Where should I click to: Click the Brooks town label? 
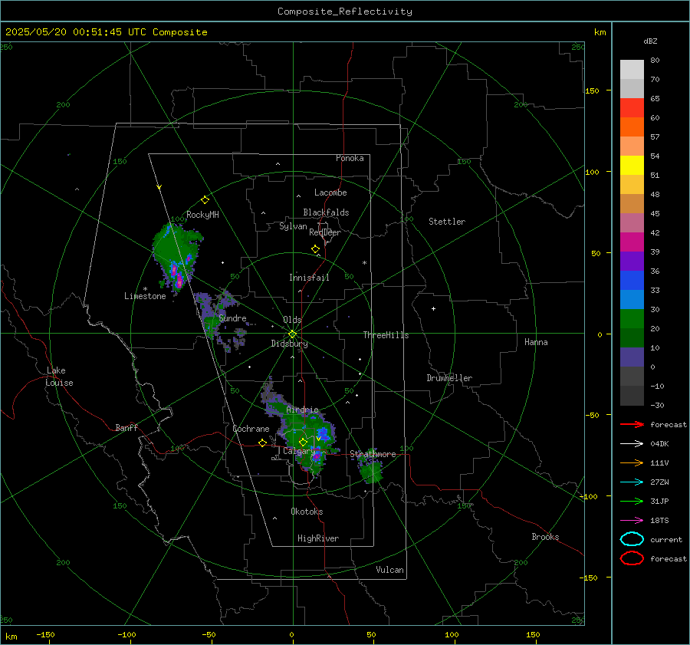pos(545,537)
